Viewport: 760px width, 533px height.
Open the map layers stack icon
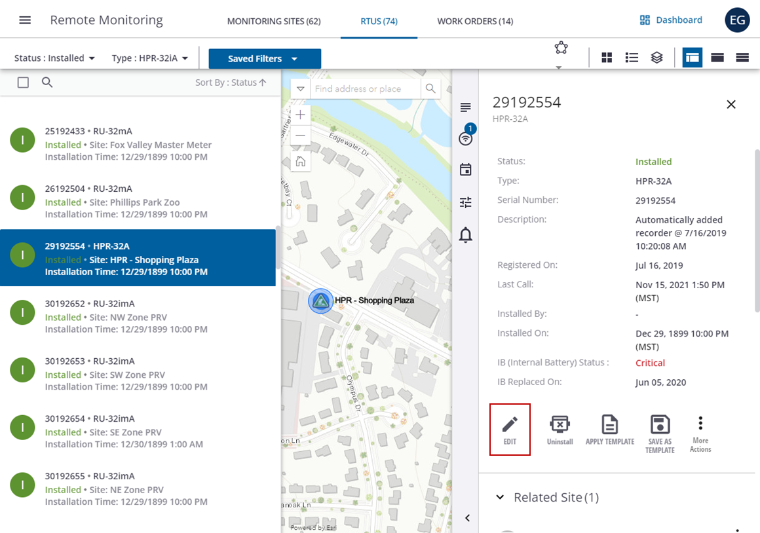[x=656, y=58]
